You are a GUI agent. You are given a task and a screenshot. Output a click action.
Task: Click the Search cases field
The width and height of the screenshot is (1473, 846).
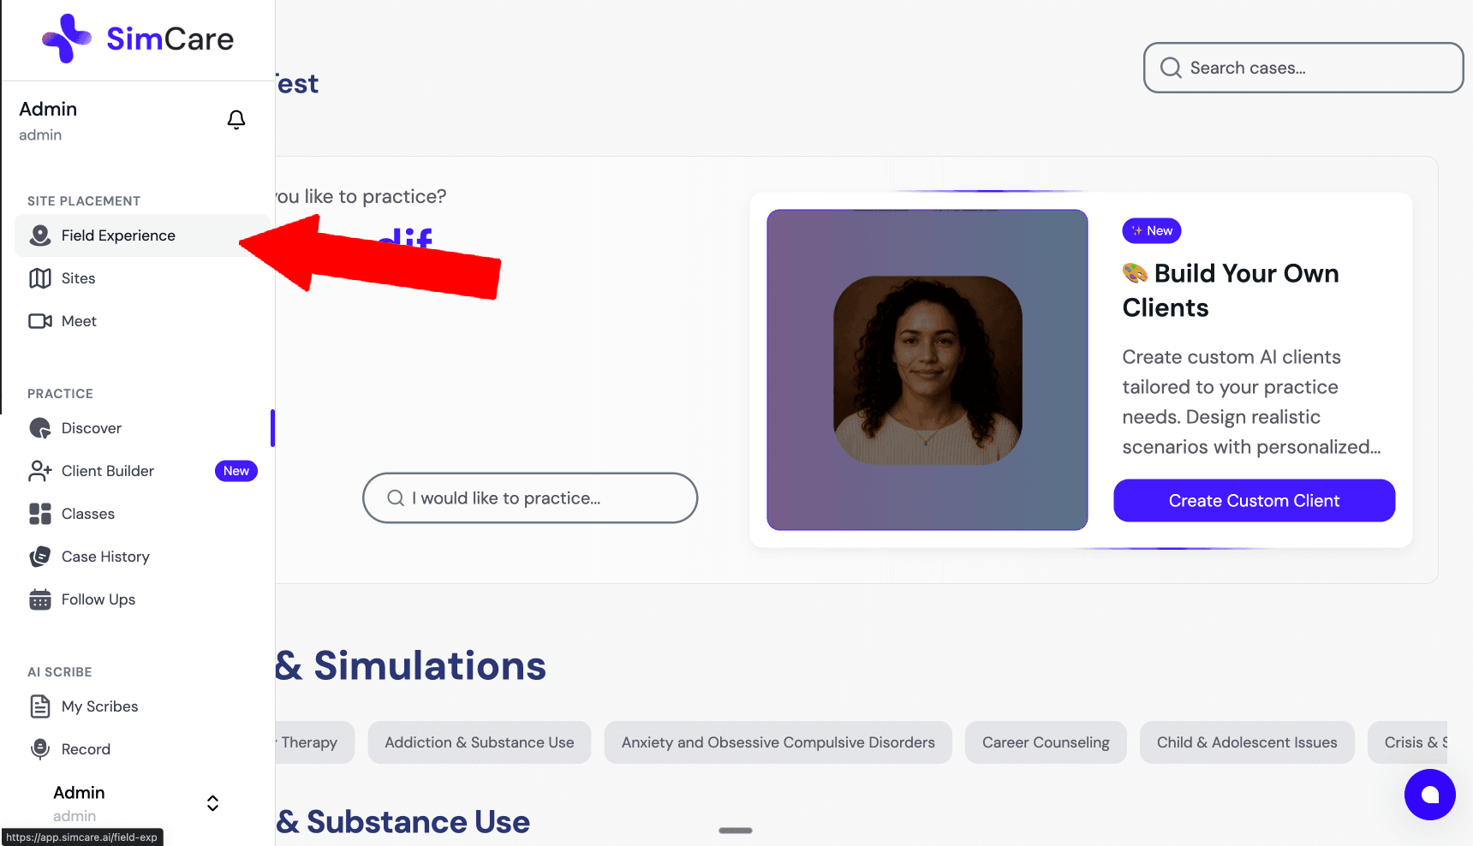click(1301, 68)
